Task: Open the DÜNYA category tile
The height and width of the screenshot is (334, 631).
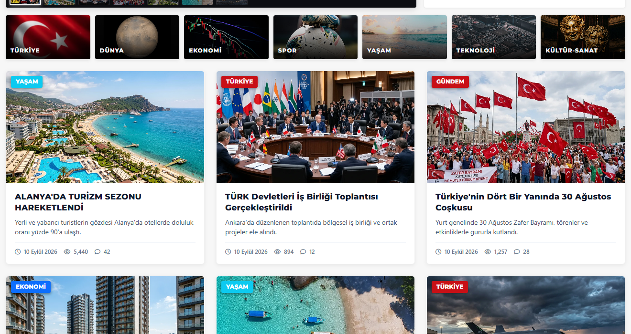Action: pos(137,37)
